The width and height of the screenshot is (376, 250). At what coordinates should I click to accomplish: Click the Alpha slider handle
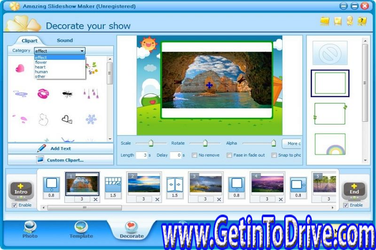coord(273,143)
